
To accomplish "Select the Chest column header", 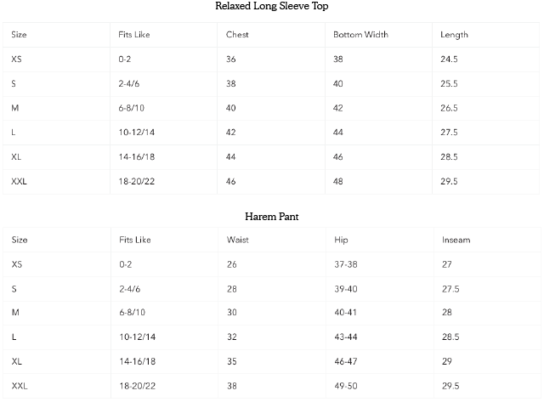I will [237, 35].
